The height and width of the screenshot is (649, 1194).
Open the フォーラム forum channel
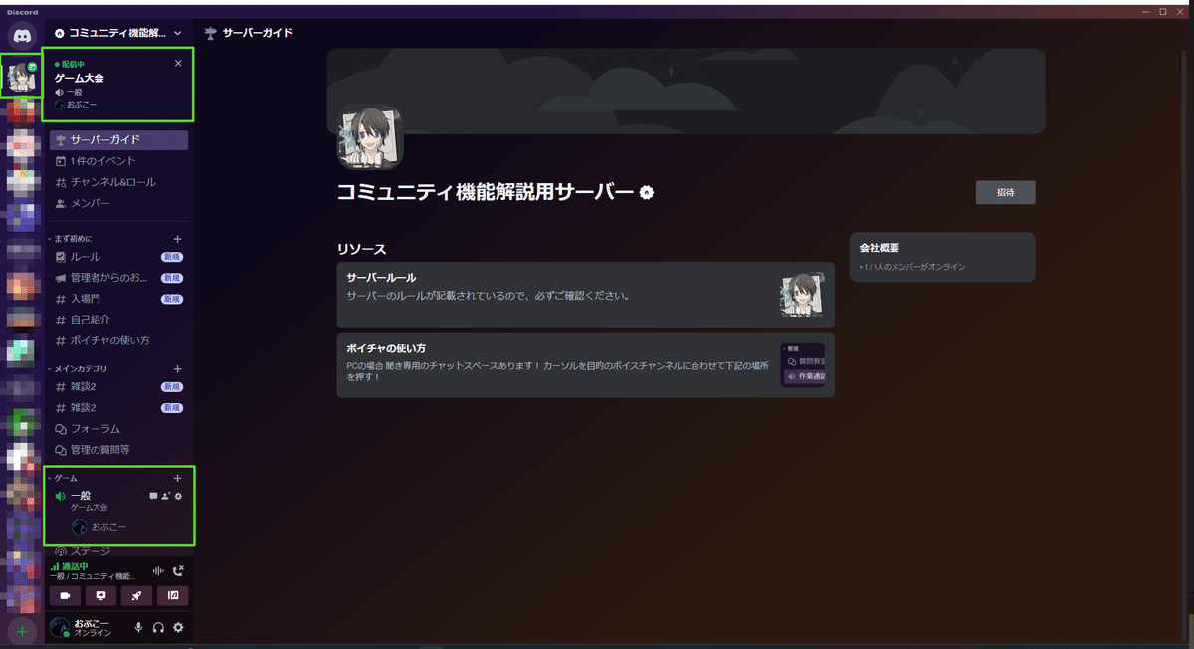pyautogui.click(x=118, y=429)
